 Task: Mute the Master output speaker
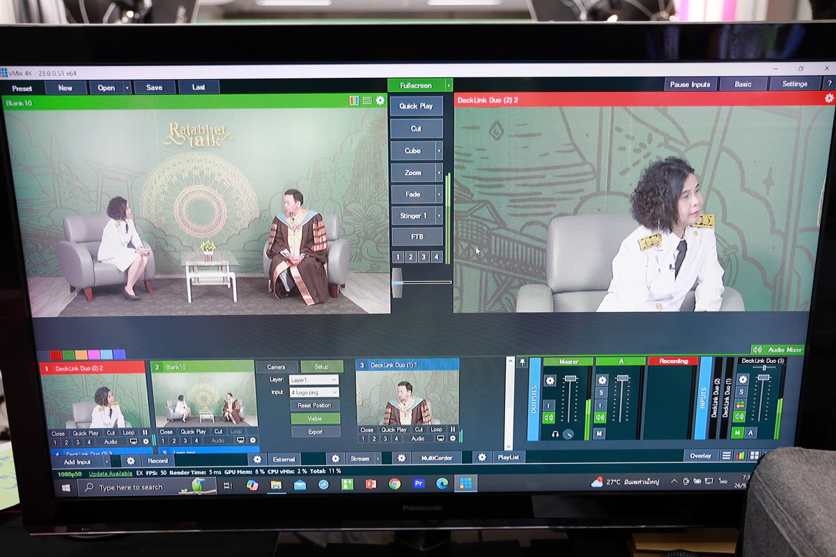(550, 418)
